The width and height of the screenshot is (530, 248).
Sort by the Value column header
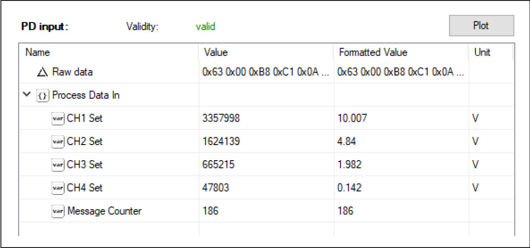pos(266,52)
